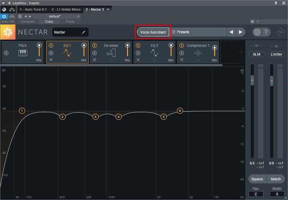Viewport: 288px width, 200px height.
Task: Select EQ node 3
Action: point(96,117)
